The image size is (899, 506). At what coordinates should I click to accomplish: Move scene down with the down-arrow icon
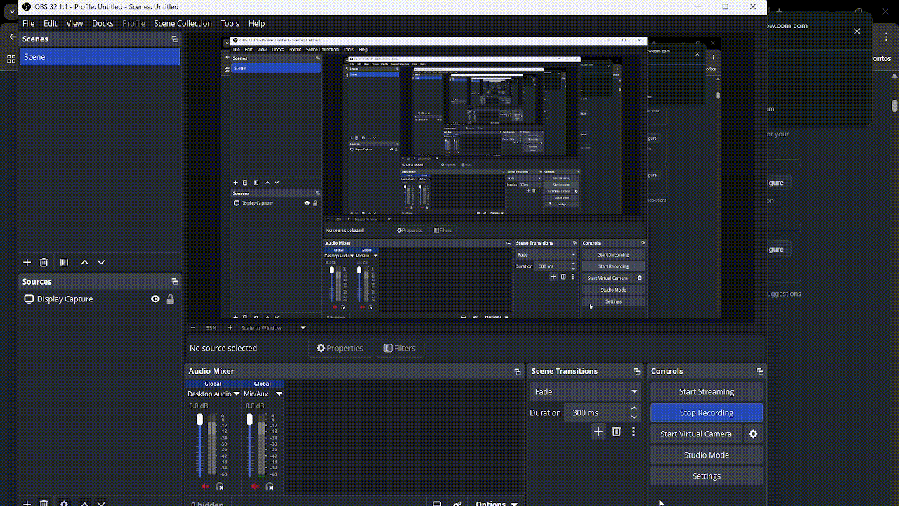101,262
